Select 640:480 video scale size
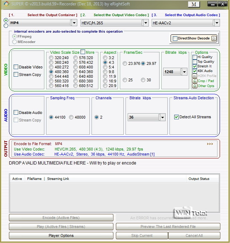The image size is (230, 243). [75, 76]
